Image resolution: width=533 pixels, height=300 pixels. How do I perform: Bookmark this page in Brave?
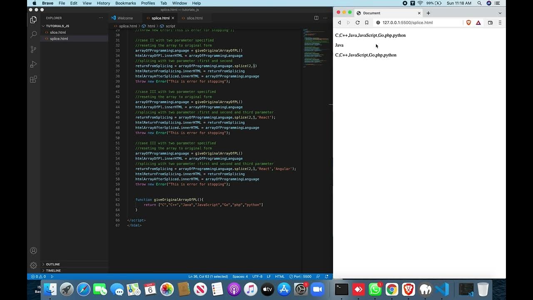[366, 22]
